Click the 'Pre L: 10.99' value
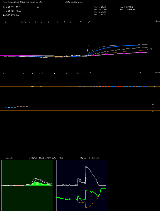The width and height of the screenshot is (160, 211). coord(100,12)
